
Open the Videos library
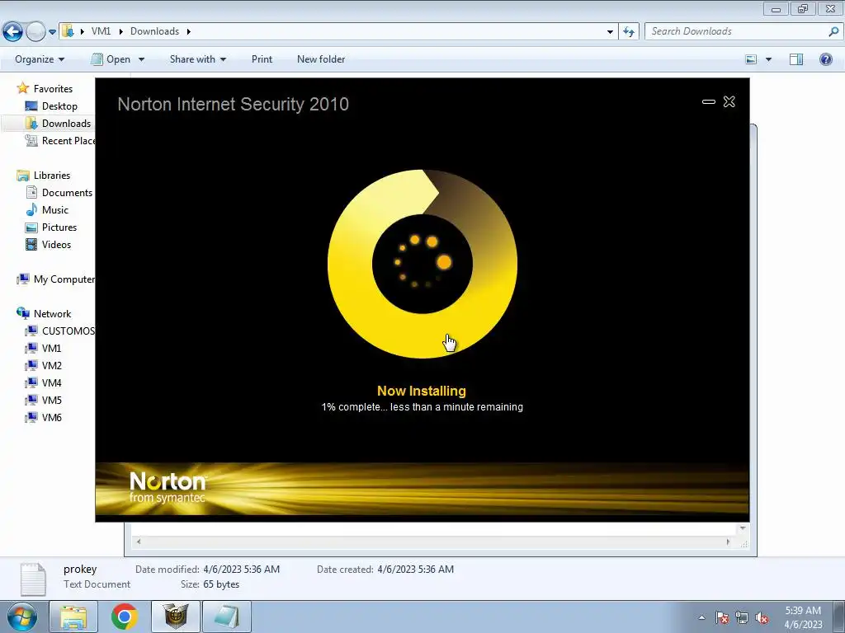tap(56, 244)
